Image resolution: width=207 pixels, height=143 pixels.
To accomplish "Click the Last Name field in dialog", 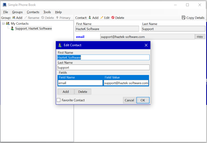I will tap(103, 67).
